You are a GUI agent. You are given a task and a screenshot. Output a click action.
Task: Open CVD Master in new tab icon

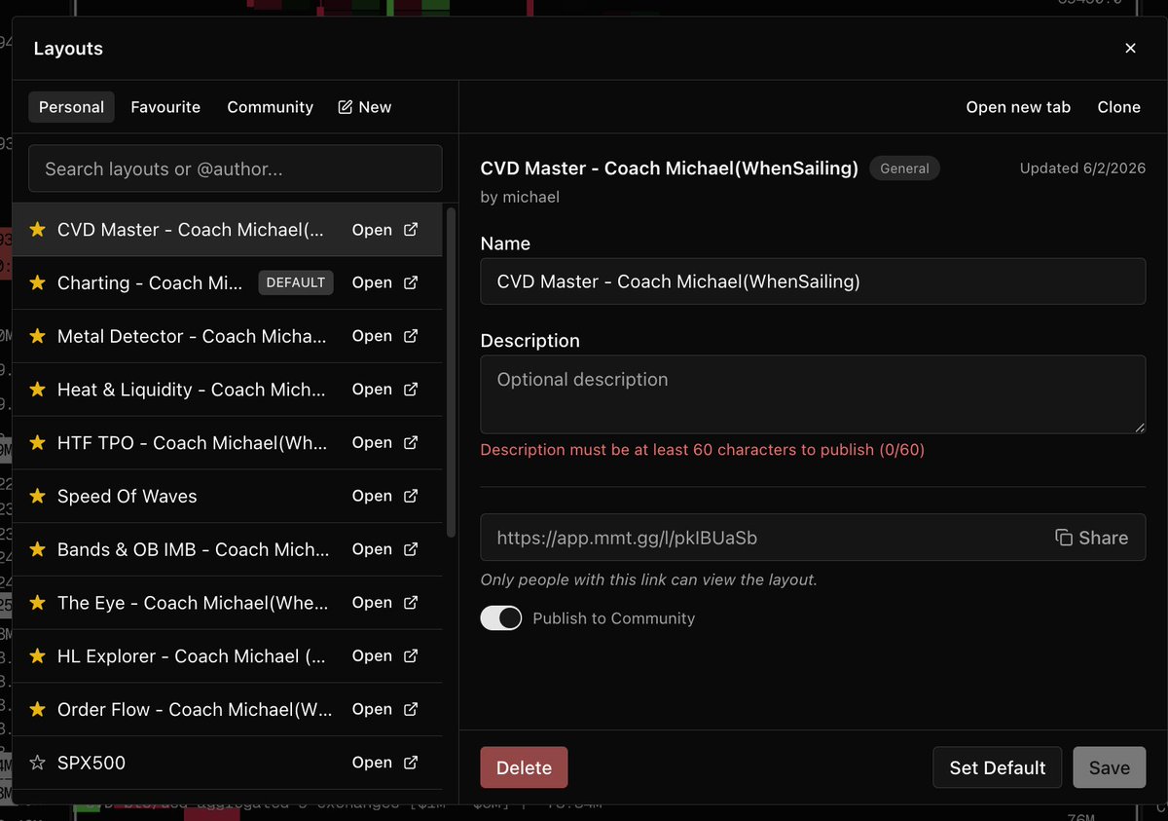pyautogui.click(x=411, y=230)
